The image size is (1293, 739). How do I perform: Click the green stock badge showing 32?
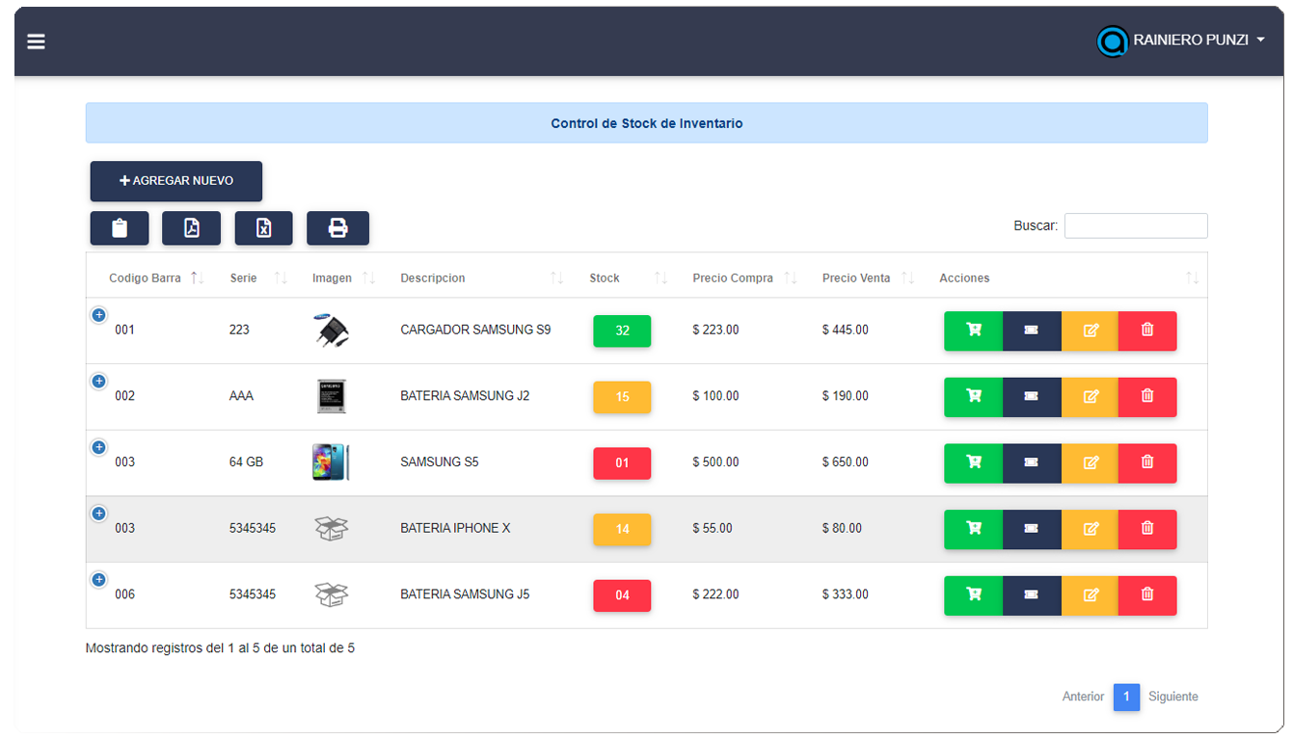(x=622, y=330)
